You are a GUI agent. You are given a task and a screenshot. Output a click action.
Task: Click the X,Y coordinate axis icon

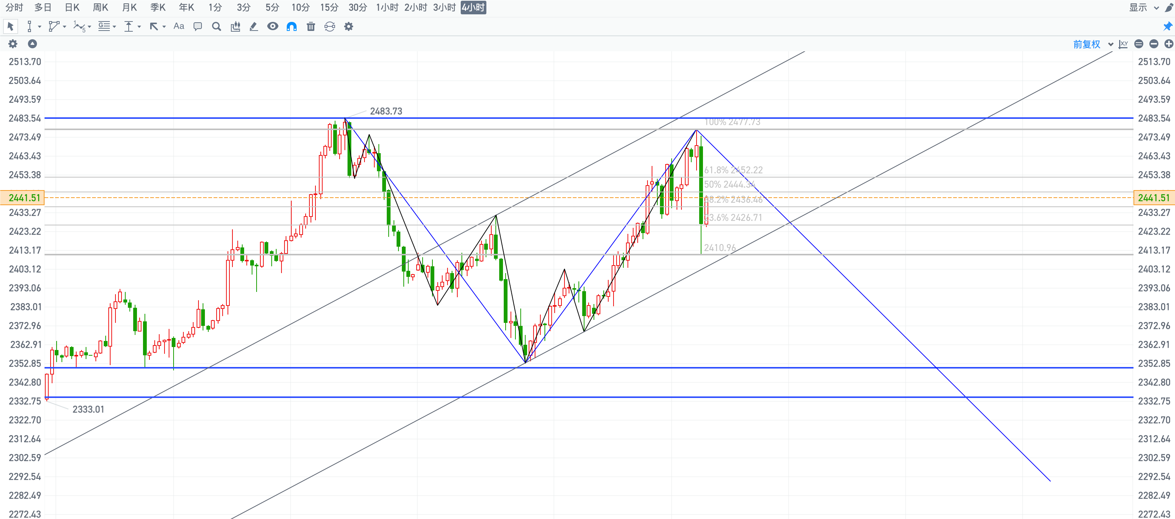coord(1123,44)
